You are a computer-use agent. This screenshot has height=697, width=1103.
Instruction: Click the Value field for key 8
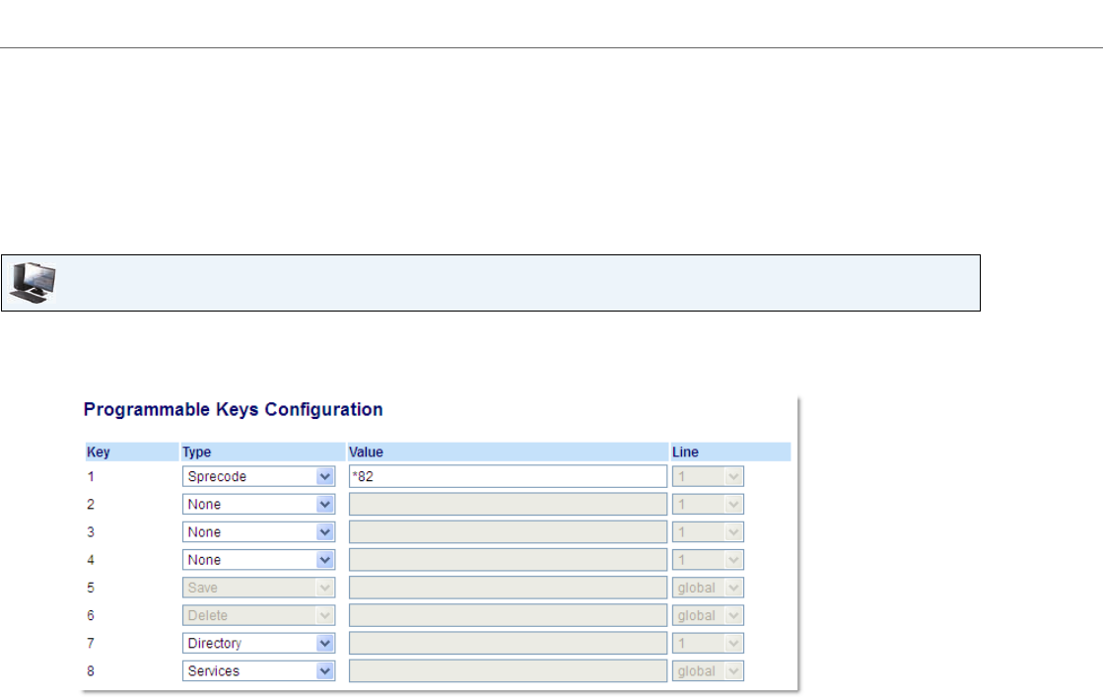point(508,671)
